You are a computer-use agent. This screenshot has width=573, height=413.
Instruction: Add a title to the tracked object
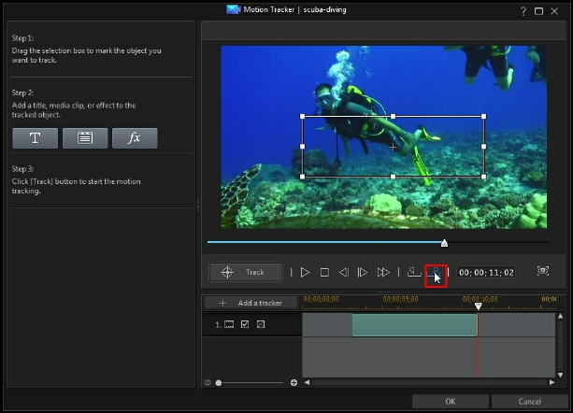pos(36,138)
